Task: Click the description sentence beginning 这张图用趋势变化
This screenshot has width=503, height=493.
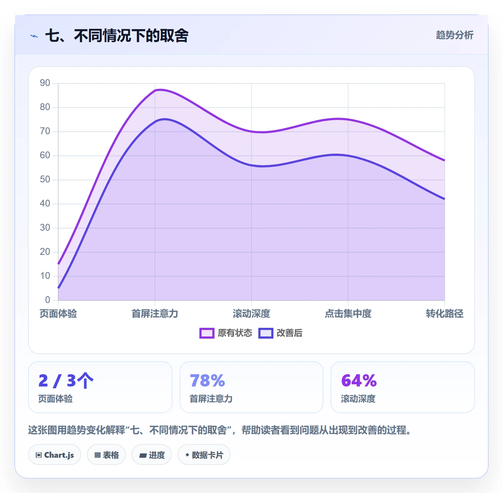Action: 220,430
